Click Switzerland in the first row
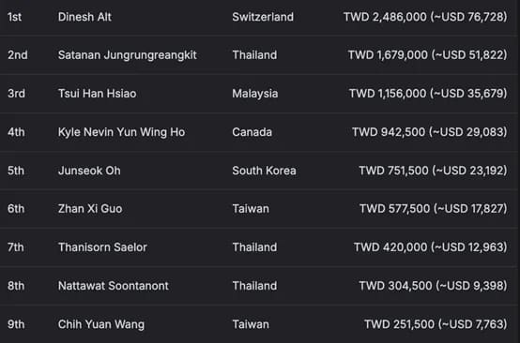 [x=263, y=17]
